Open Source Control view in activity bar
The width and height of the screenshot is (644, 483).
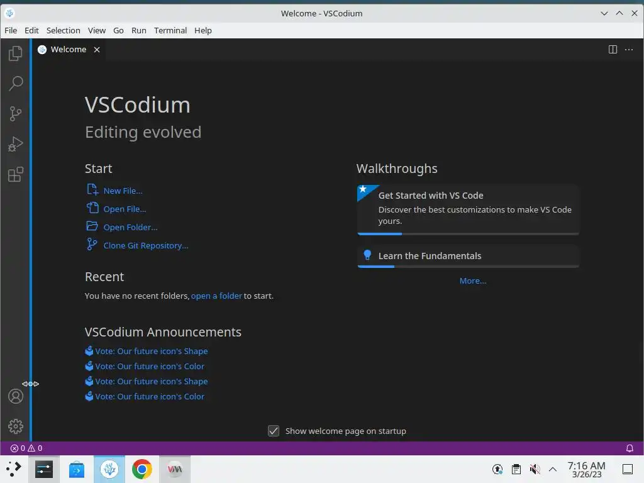tap(16, 114)
